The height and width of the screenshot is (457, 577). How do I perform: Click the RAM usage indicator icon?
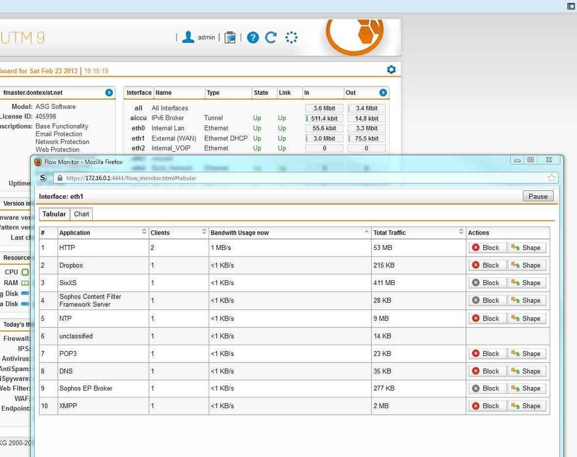click(25, 283)
